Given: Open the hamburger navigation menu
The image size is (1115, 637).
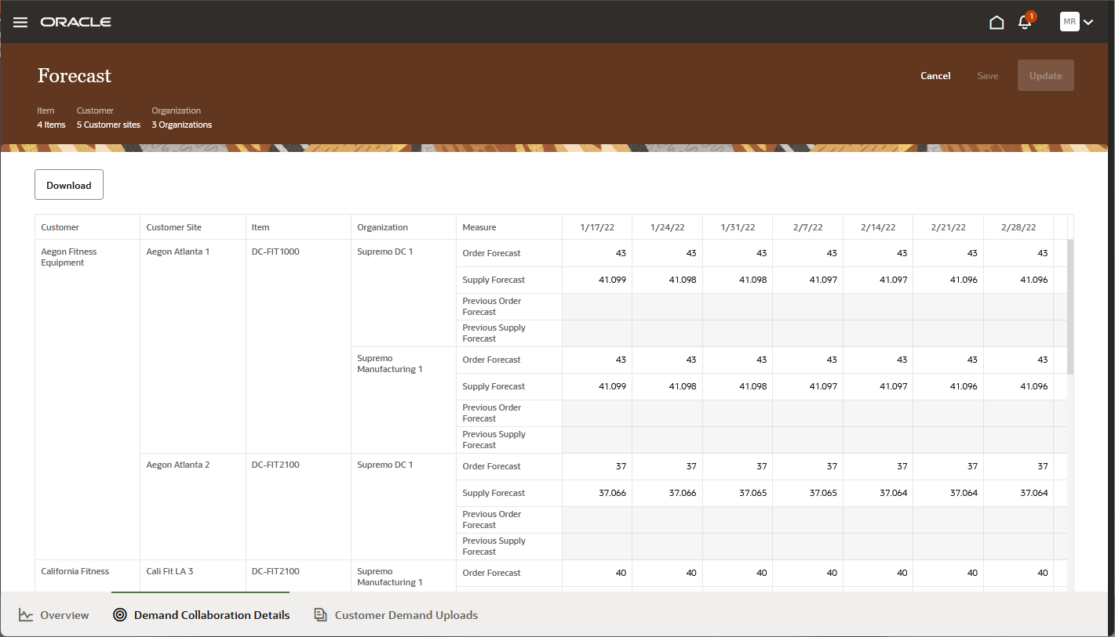Looking at the screenshot, I should click(20, 22).
